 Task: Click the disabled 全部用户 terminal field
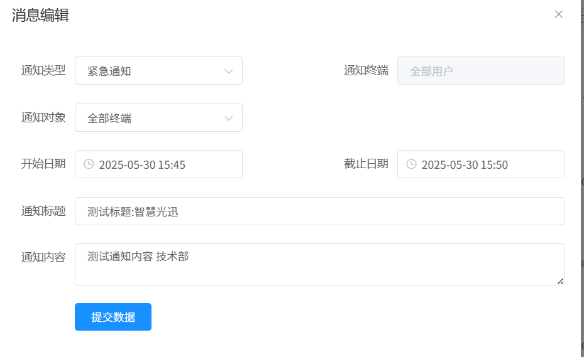(x=481, y=71)
